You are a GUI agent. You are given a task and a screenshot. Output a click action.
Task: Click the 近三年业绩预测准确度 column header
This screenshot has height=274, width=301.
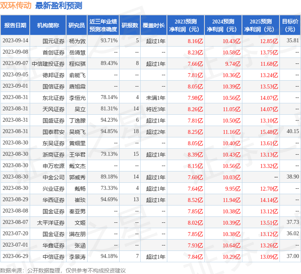(x=103, y=25)
